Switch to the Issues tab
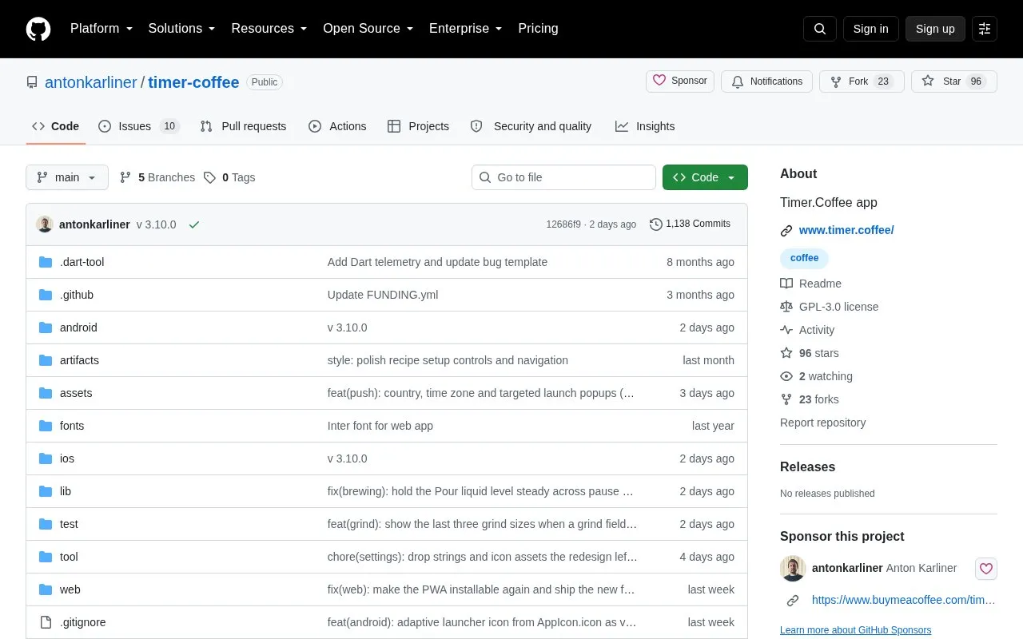The width and height of the screenshot is (1023, 639). point(139,126)
